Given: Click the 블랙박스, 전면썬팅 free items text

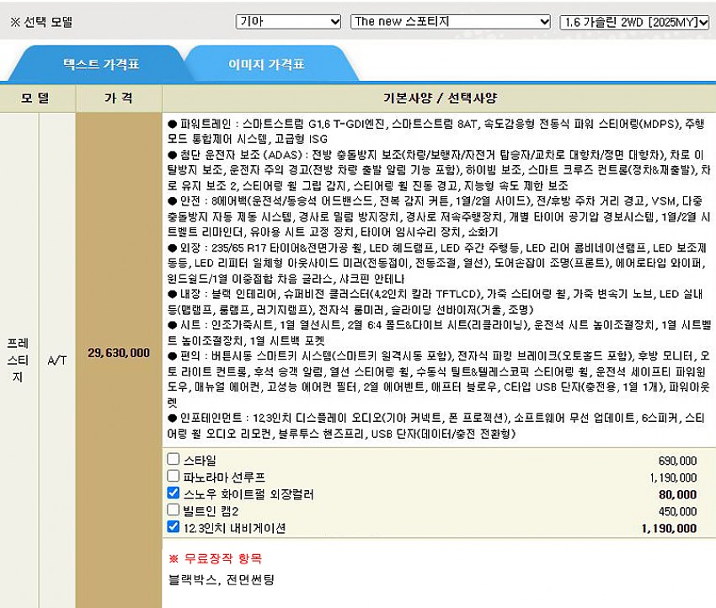Looking at the screenshot, I should click(x=221, y=579).
